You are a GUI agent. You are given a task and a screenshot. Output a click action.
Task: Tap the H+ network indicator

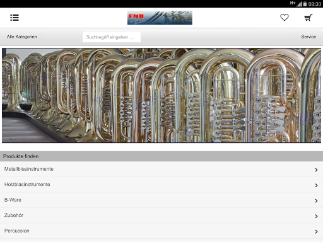click(293, 3)
